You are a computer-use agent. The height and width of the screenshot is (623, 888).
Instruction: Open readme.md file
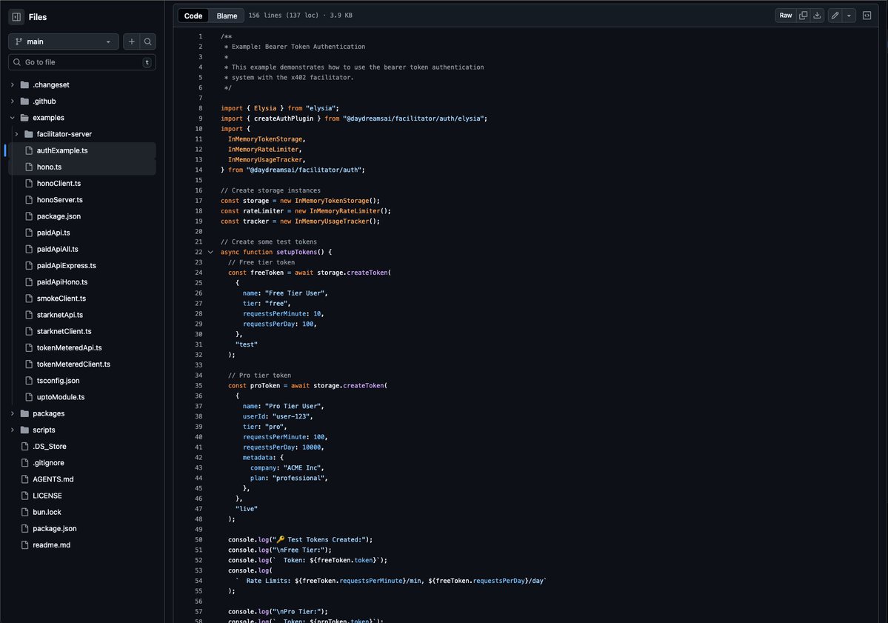51,544
